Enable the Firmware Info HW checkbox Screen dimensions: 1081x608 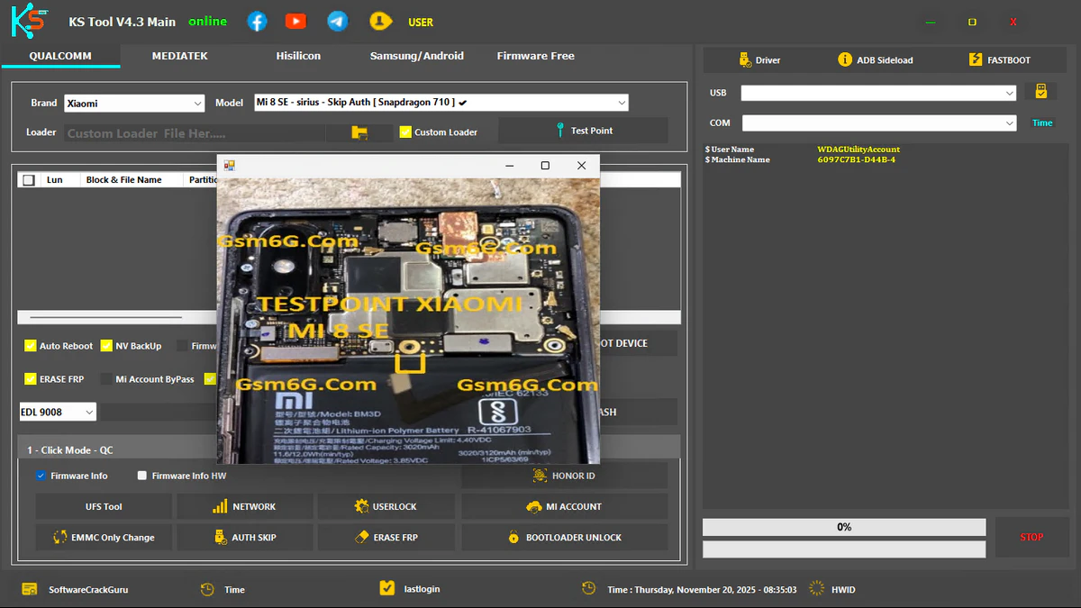coord(142,476)
